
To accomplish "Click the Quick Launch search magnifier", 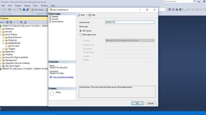I will (194, 1).
